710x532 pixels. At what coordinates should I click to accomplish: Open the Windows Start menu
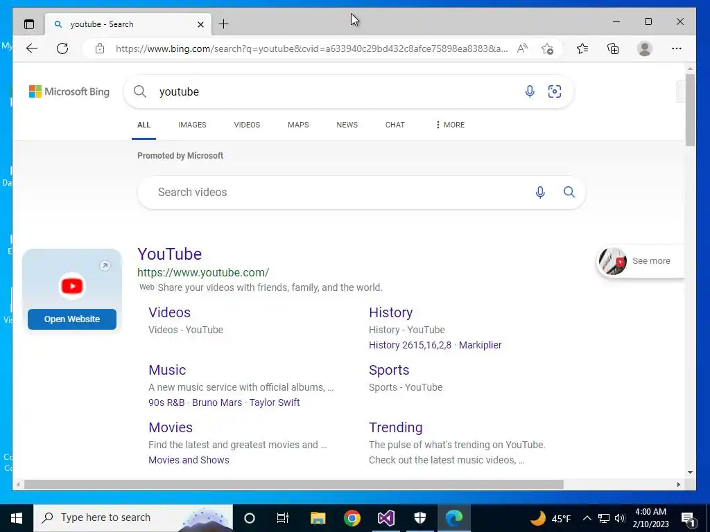17,517
